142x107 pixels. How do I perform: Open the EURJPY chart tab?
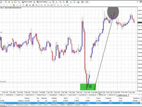point(102,95)
